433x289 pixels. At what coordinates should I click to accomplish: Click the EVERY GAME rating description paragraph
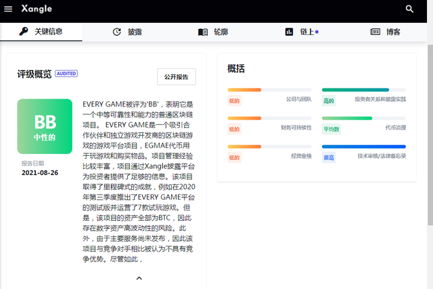139,182
